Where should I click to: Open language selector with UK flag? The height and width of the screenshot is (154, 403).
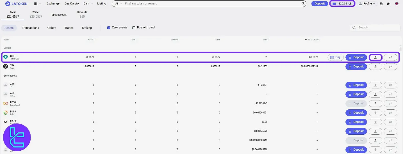(397, 4)
